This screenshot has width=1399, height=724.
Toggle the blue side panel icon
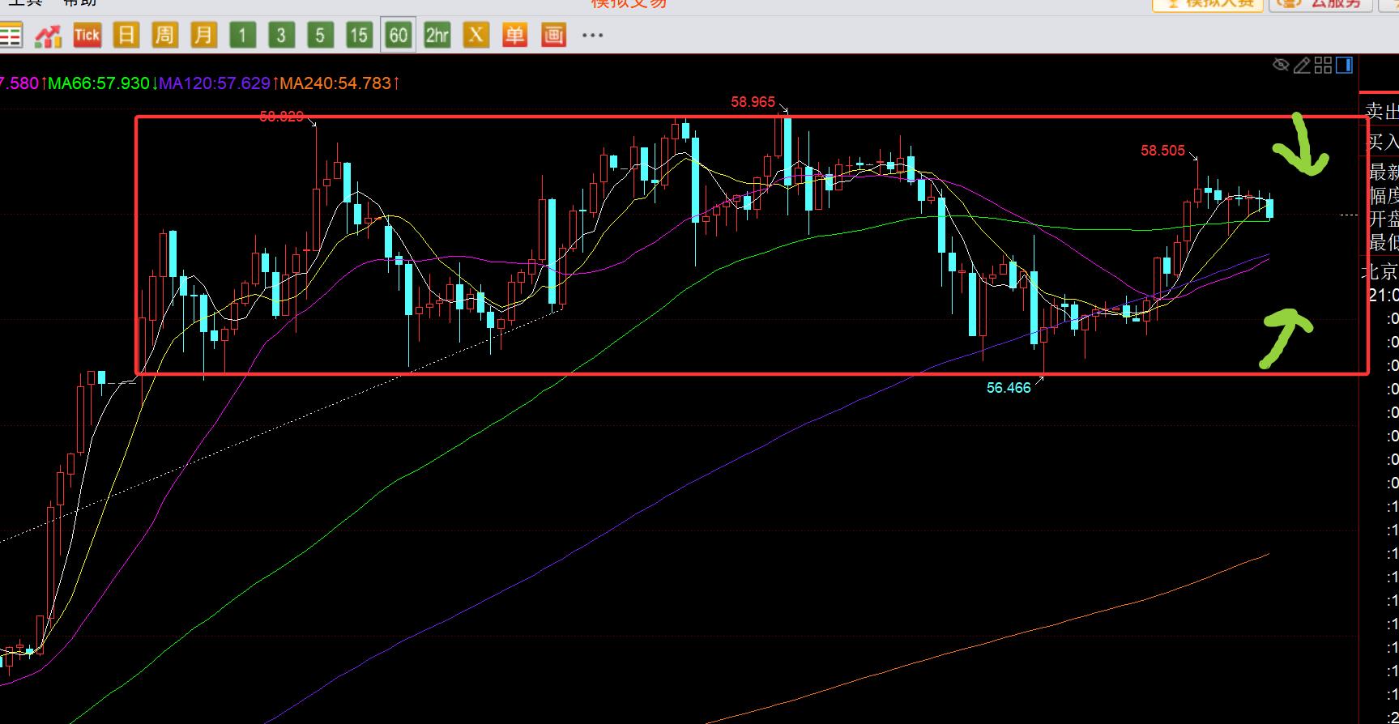point(1344,66)
